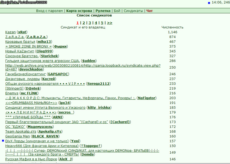Open GeoGanja Men syndicate
Viewport: 230px width, 164px height.
tap(17, 136)
